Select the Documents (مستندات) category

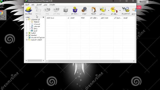[37, 24]
